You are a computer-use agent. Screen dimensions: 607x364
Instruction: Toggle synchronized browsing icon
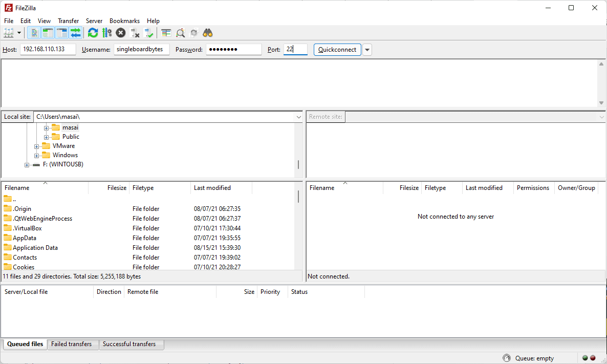coord(194,33)
